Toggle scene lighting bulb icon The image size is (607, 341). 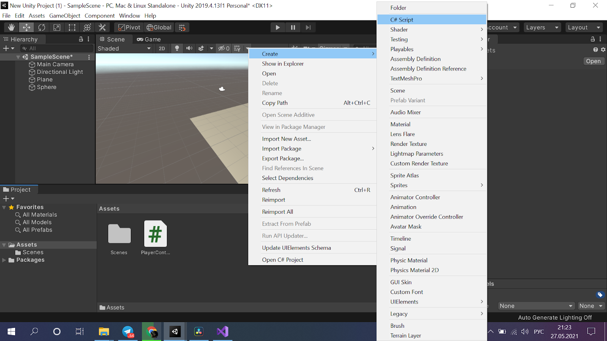pyautogui.click(x=177, y=48)
